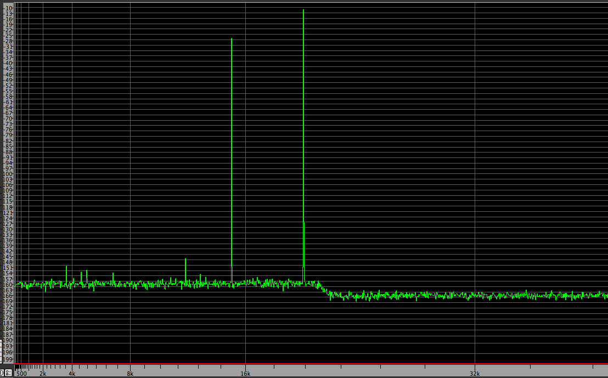
Task: Click the 2k frequency axis label
Action: tap(43, 374)
